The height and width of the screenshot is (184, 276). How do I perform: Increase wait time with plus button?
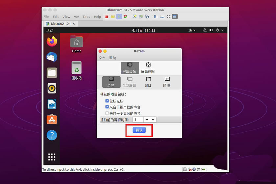point(153,119)
